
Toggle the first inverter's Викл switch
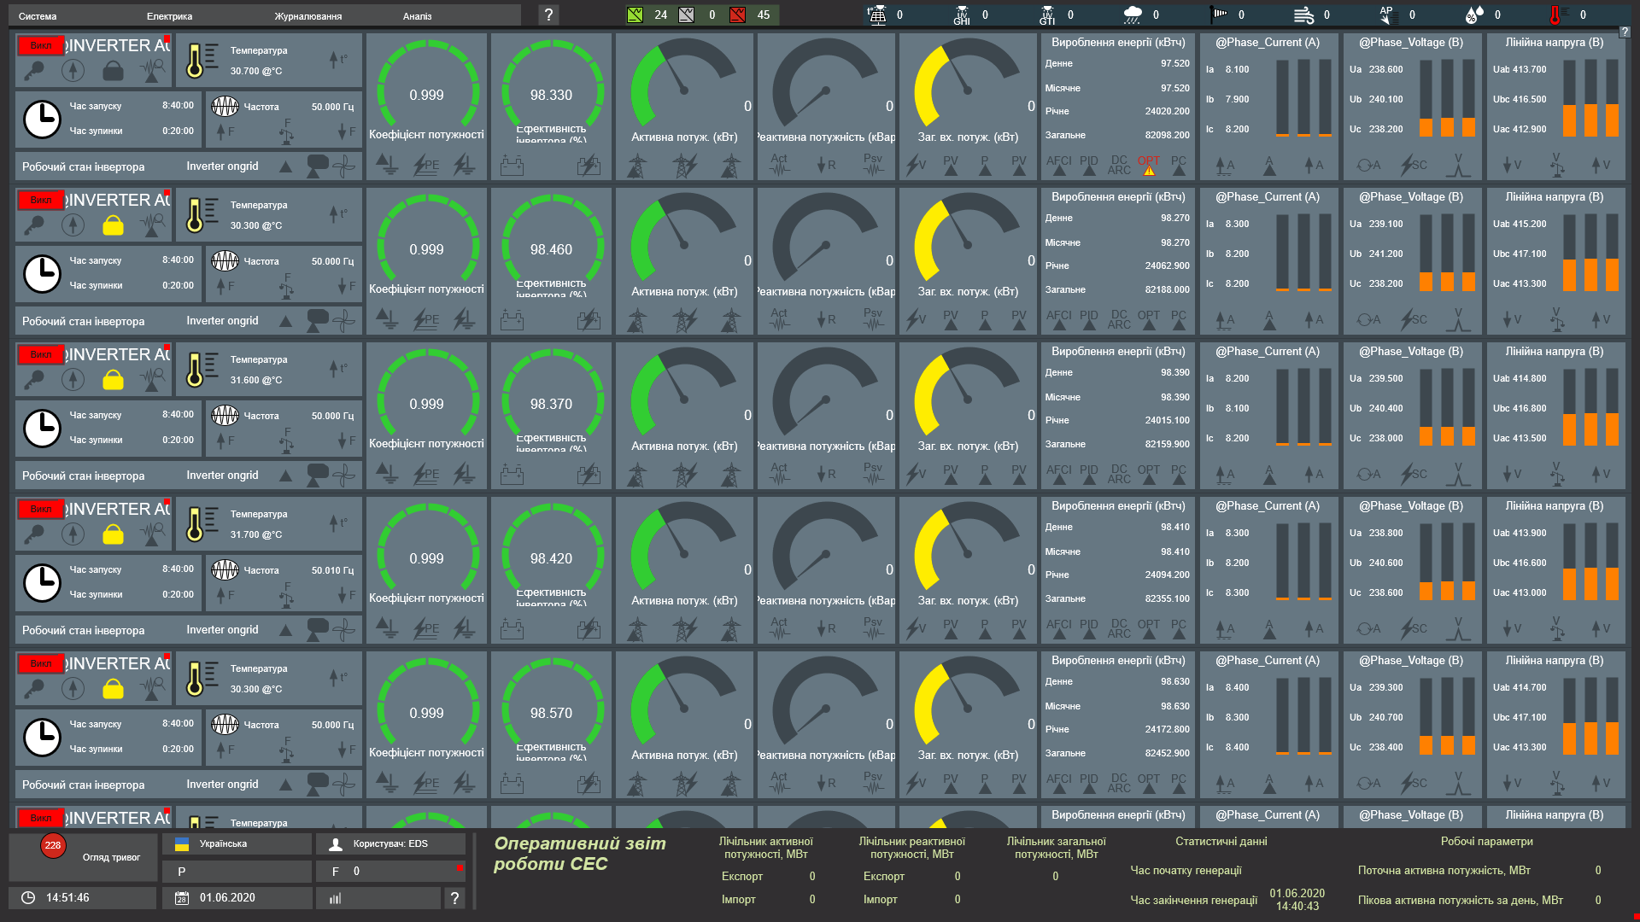coord(40,46)
